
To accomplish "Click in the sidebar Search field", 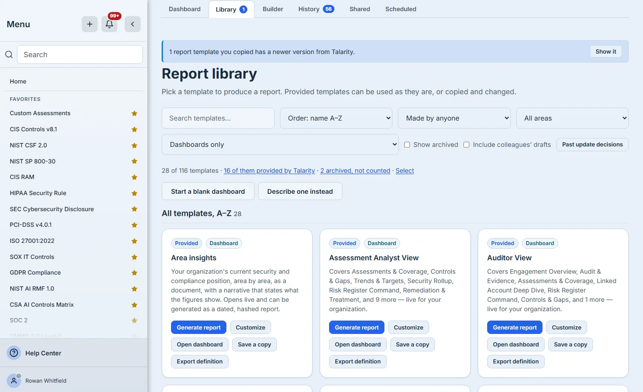I will coord(80,54).
